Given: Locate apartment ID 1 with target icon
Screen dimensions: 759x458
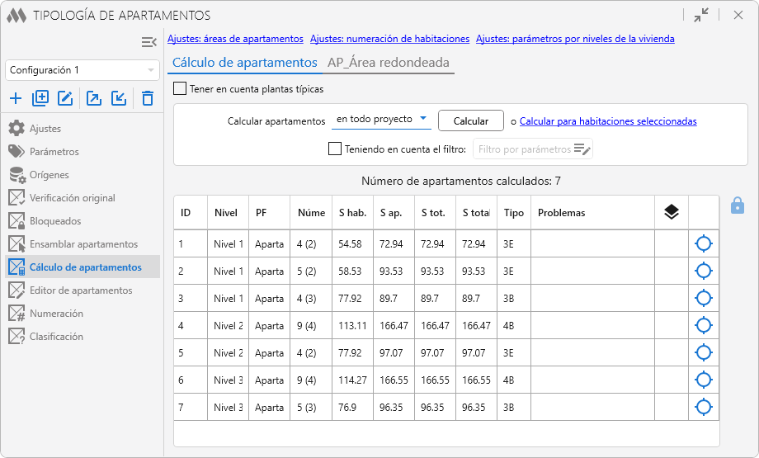Looking at the screenshot, I should (703, 243).
